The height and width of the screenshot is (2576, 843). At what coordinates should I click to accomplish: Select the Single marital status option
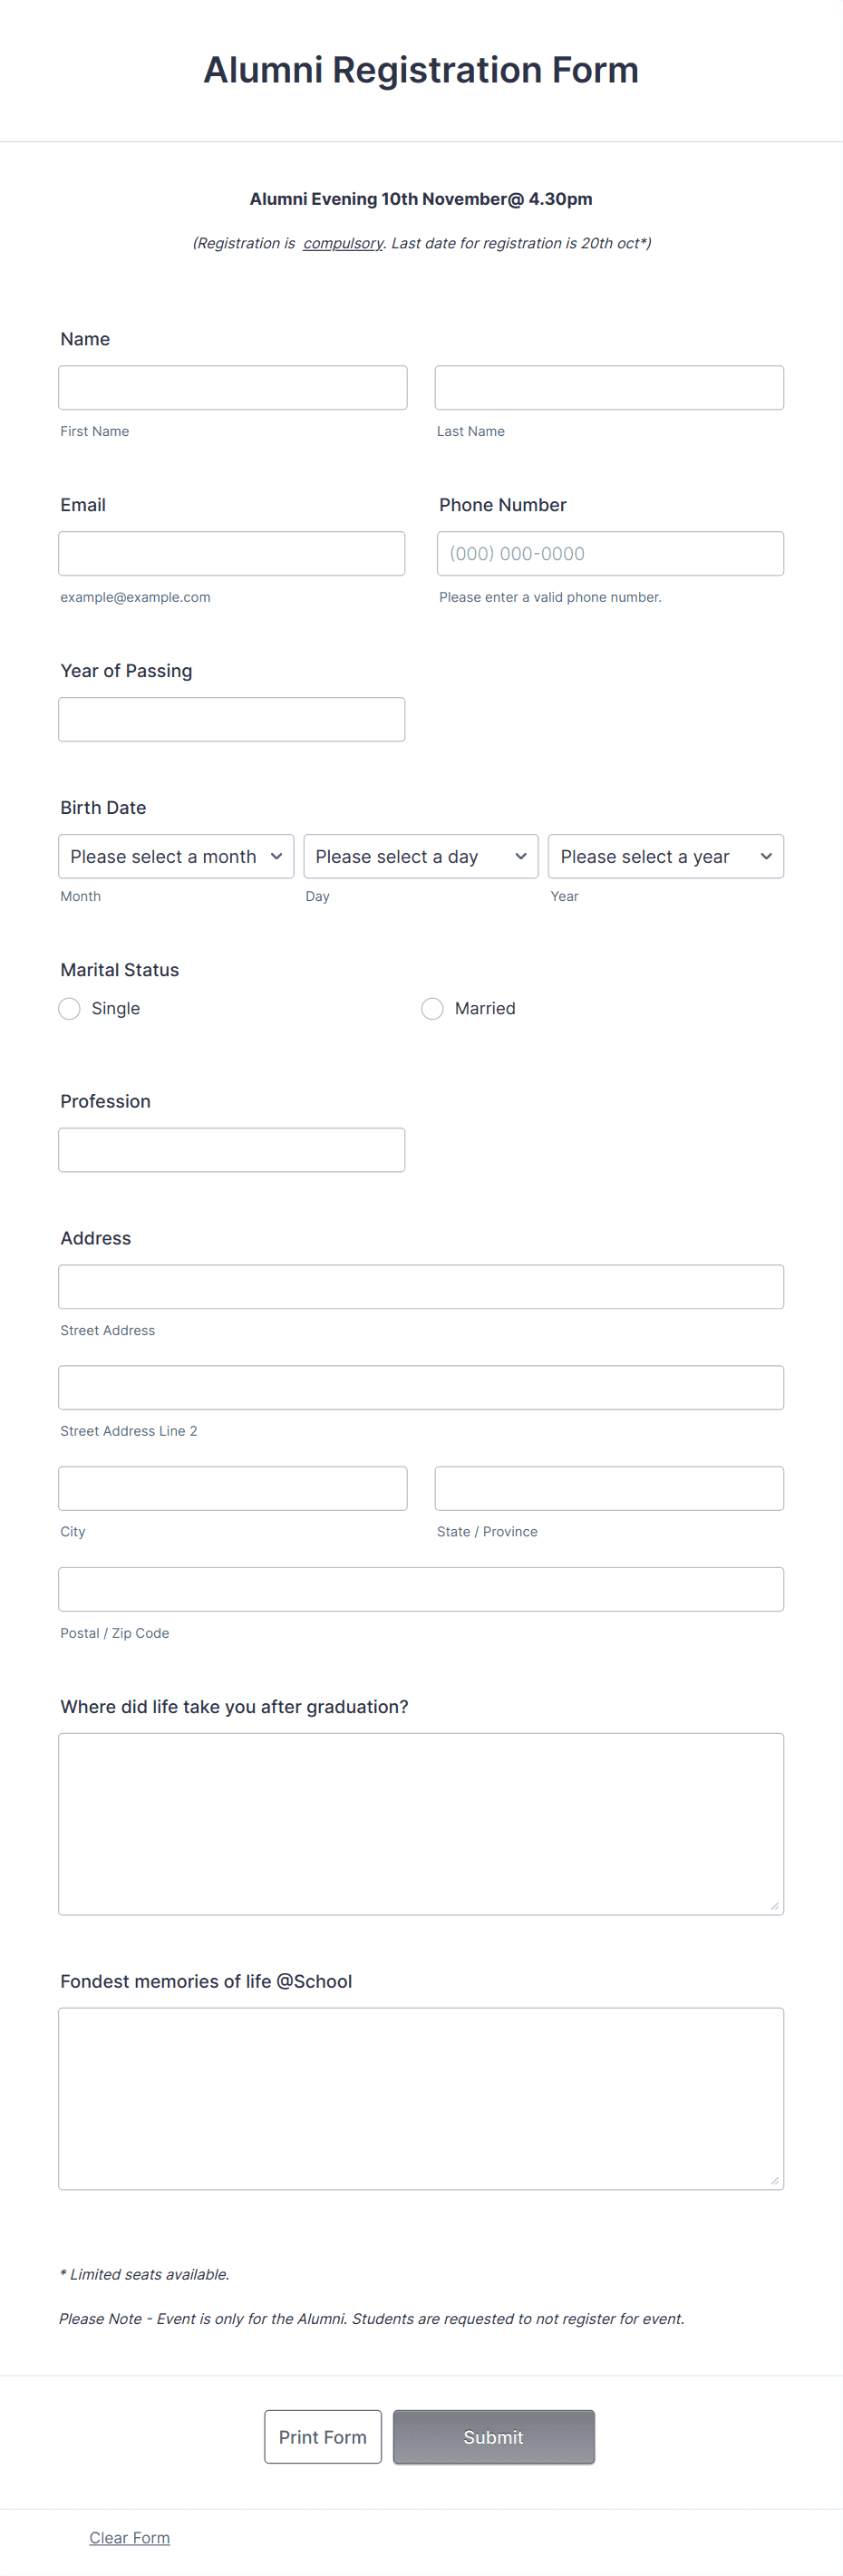69,1008
